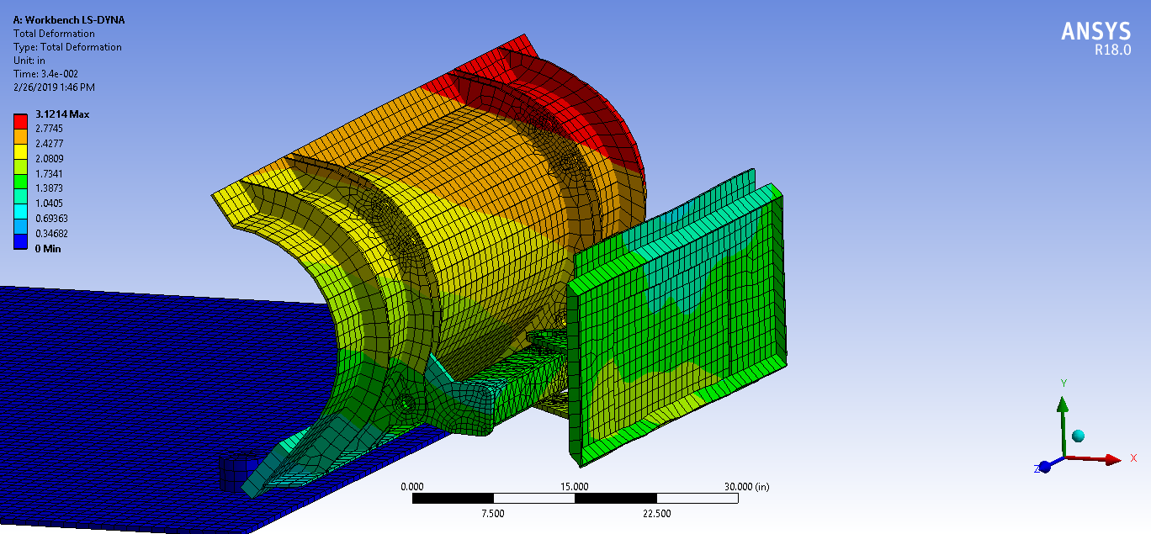1151x534 pixels.
Task: Click the green Y axis label on triad
Action: [1063, 383]
